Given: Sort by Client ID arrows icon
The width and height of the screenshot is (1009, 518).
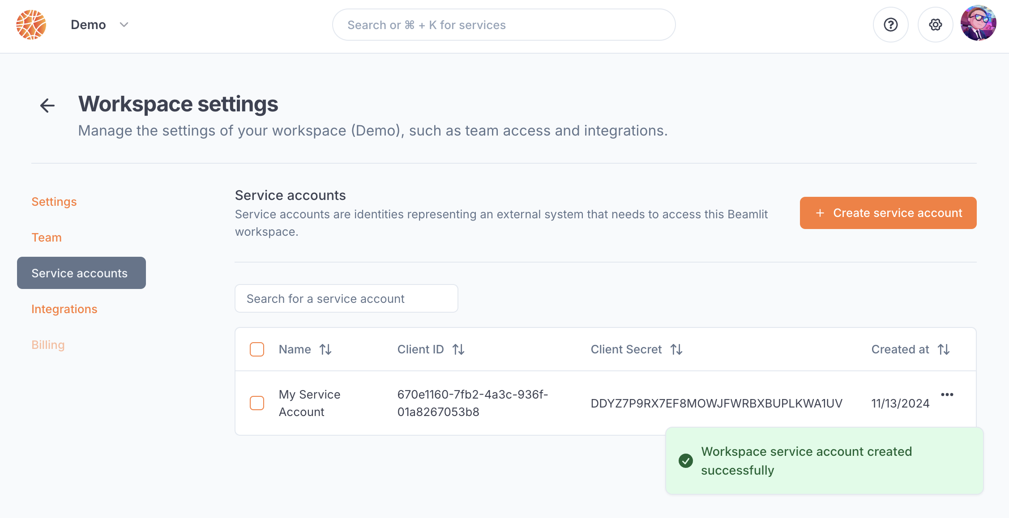Looking at the screenshot, I should 458,349.
